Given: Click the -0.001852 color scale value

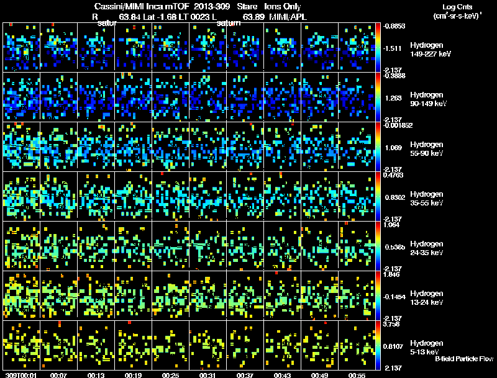Looking at the screenshot, I should 398,125.
